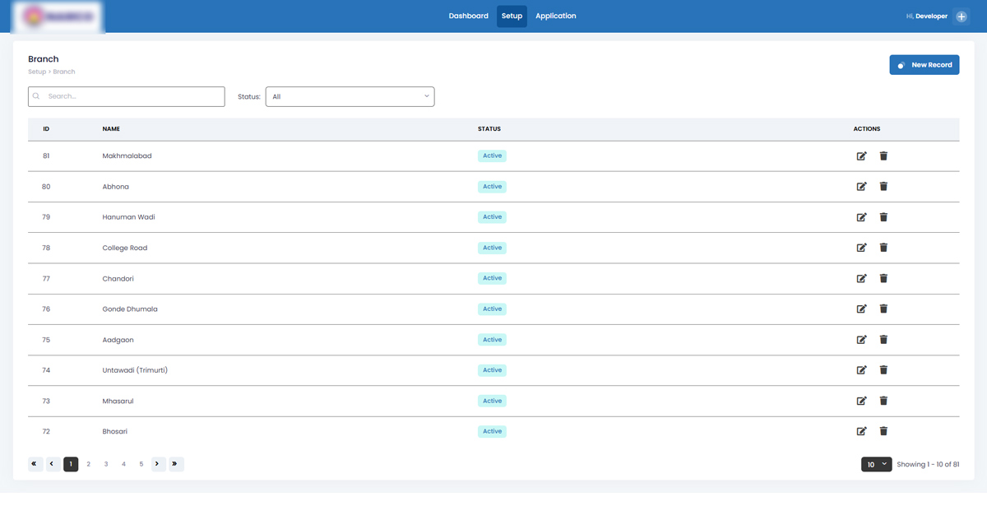Delete the Aadgaon branch record
Screen dimensions: 987x506
click(883, 340)
